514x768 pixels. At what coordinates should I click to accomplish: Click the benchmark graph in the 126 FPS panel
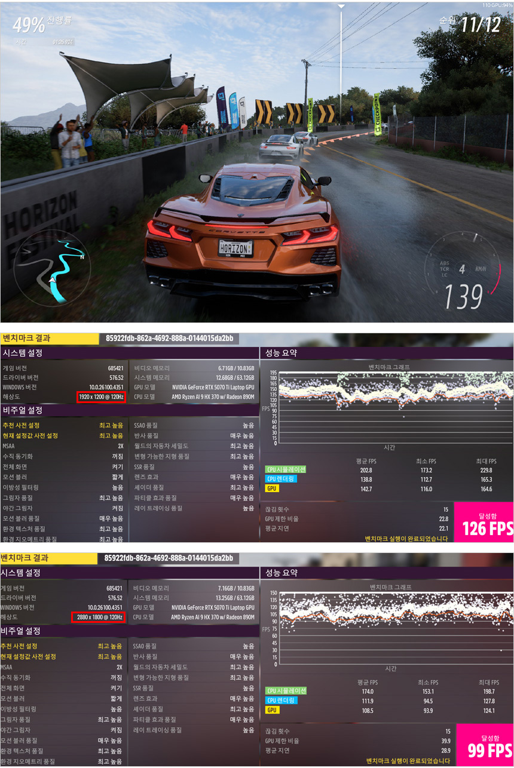tap(395, 407)
